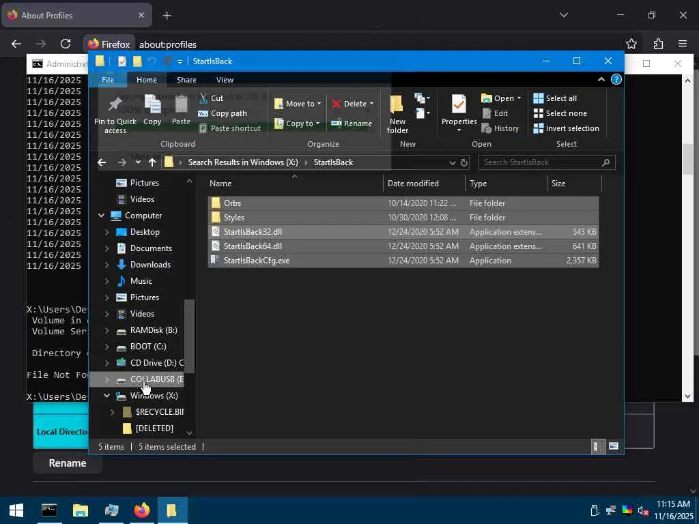Reload the Firefox page
Viewport: 699px width, 524px height.
[x=66, y=44]
